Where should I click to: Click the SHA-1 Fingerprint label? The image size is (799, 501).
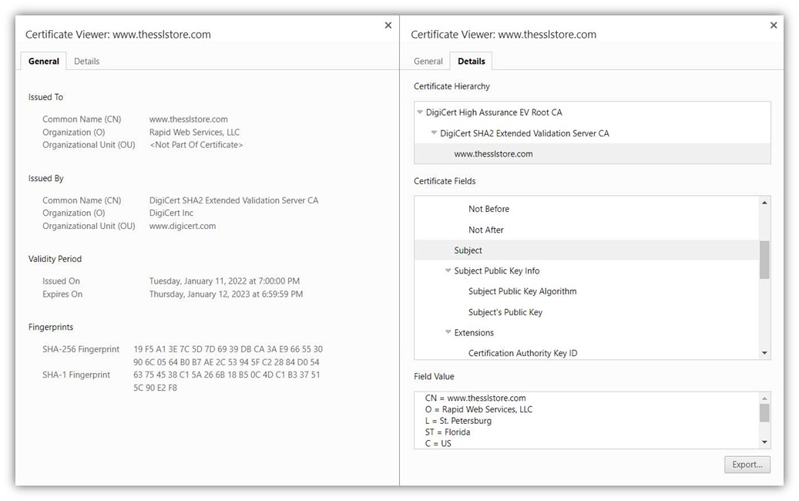click(76, 375)
